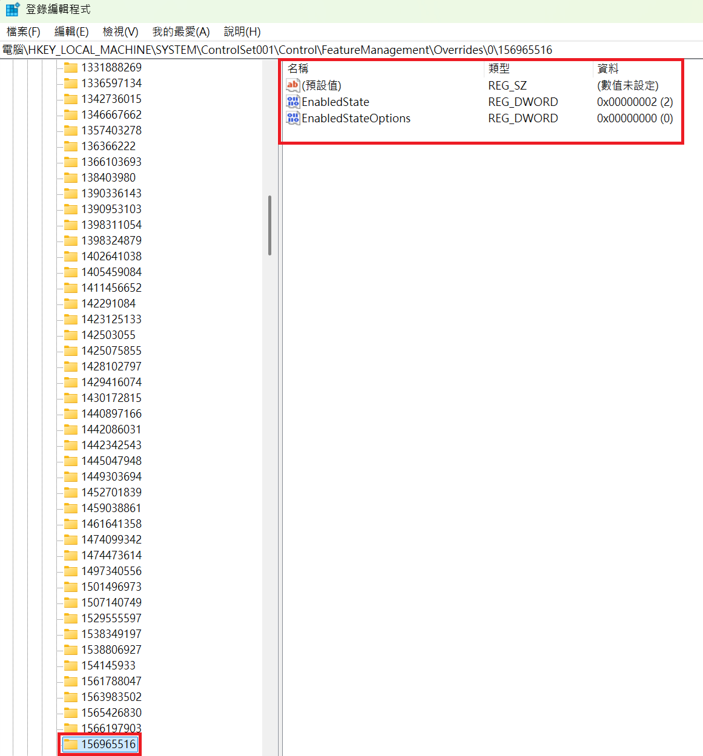Click data 0x00000002 (2) of EnabledState
The height and width of the screenshot is (756, 703).
(x=635, y=102)
